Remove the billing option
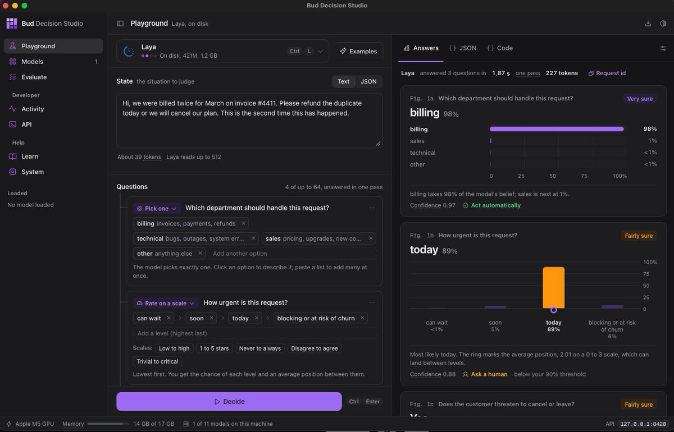Screen dimensions: 674x432 [243, 223]
